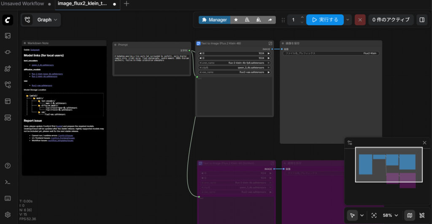Image resolution: width=432 pixels, height=224 pixels.
Task: Open the Manager extension panel
Action: point(214,20)
